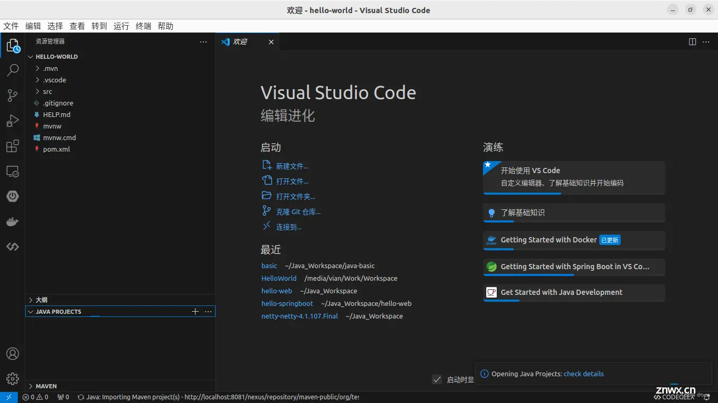Open the Docker view icon
The width and height of the screenshot is (718, 403).
click(x=13, y=221)
